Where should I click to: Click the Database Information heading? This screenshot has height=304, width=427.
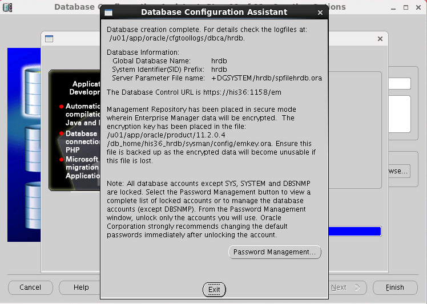143,52
